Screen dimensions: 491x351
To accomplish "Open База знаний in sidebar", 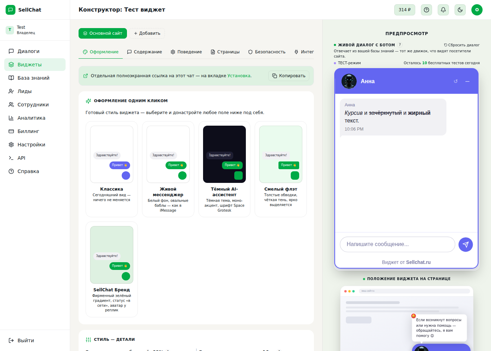I will point(35,78).
